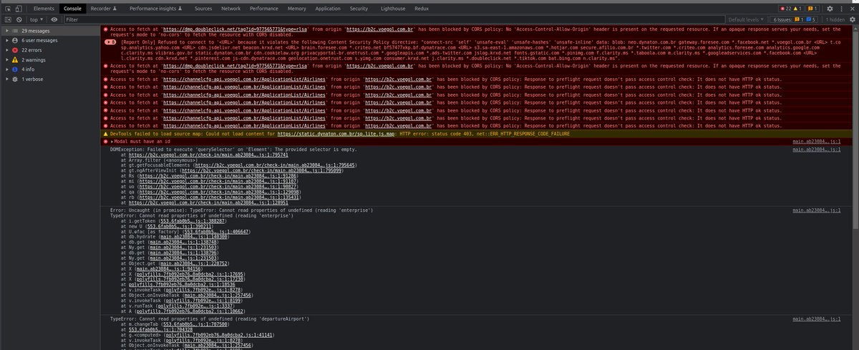
Task: Open console settings gear beside hidden count
Action: tap(852, 20)
